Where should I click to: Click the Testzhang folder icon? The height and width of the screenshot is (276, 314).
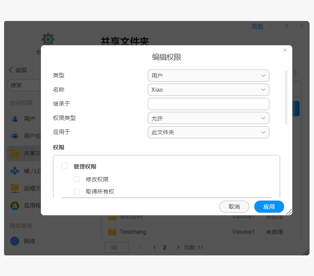(112, 232)
